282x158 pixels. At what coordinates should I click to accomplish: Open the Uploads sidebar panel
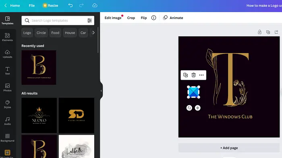7,54
